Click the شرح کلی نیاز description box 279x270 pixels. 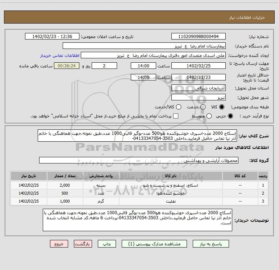coord(137,136)
